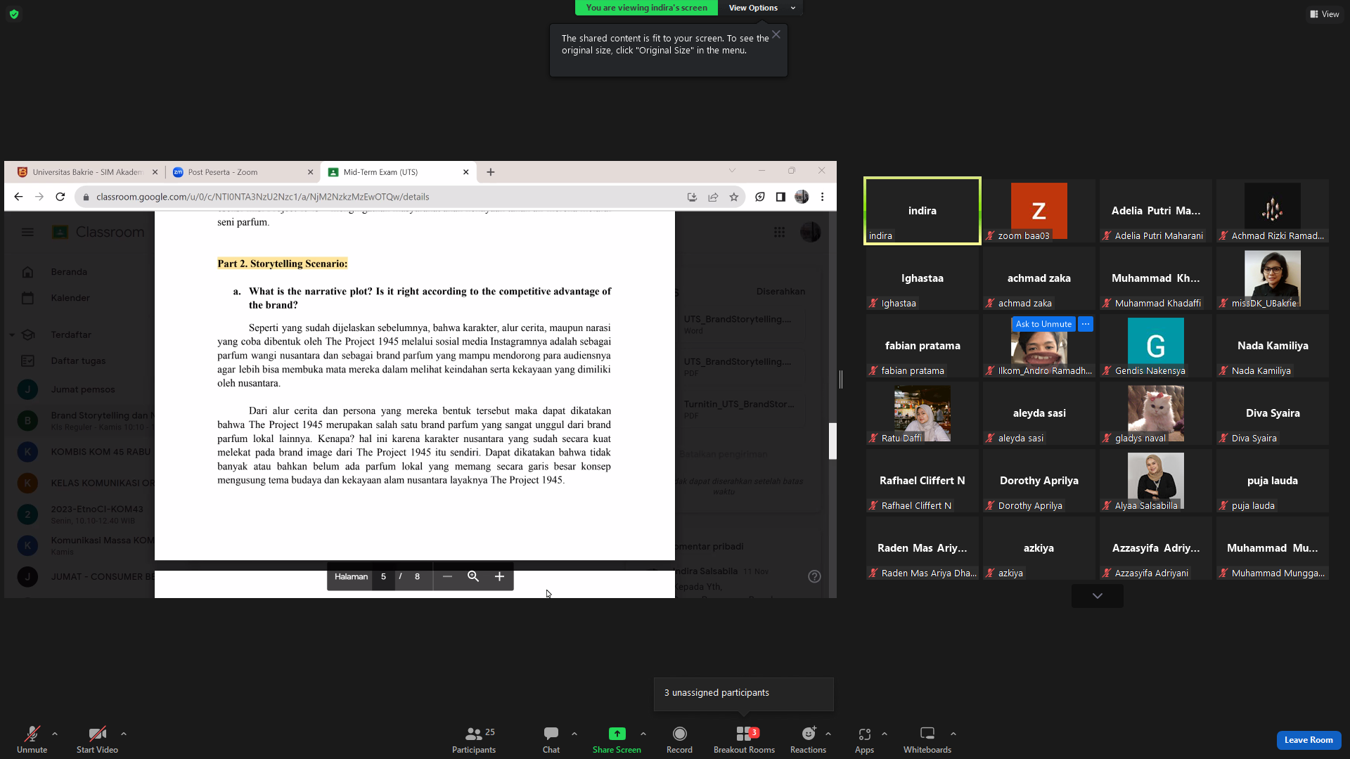
Task: Click the browser forward arrow
Action: [39, 197]
